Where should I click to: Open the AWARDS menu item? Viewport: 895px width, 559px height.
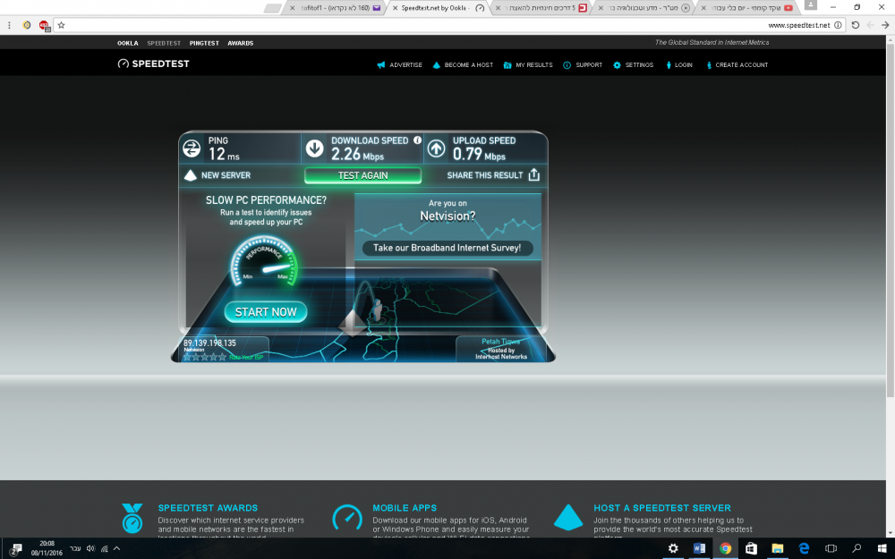point(240,43)
